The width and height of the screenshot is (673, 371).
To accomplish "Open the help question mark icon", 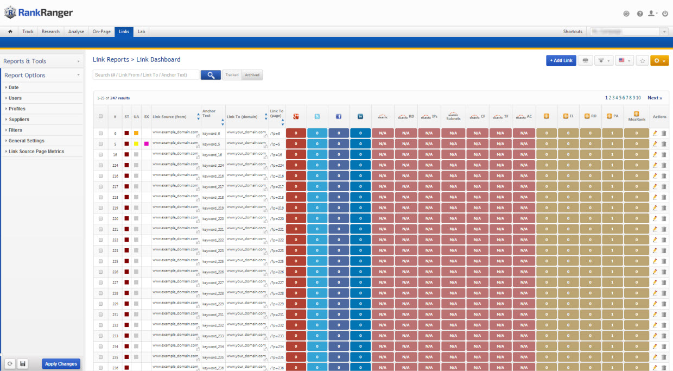I will (x=640, y=14).
